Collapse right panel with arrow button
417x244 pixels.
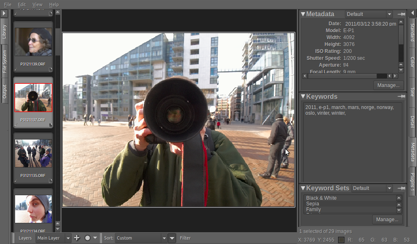click(413, 13)
